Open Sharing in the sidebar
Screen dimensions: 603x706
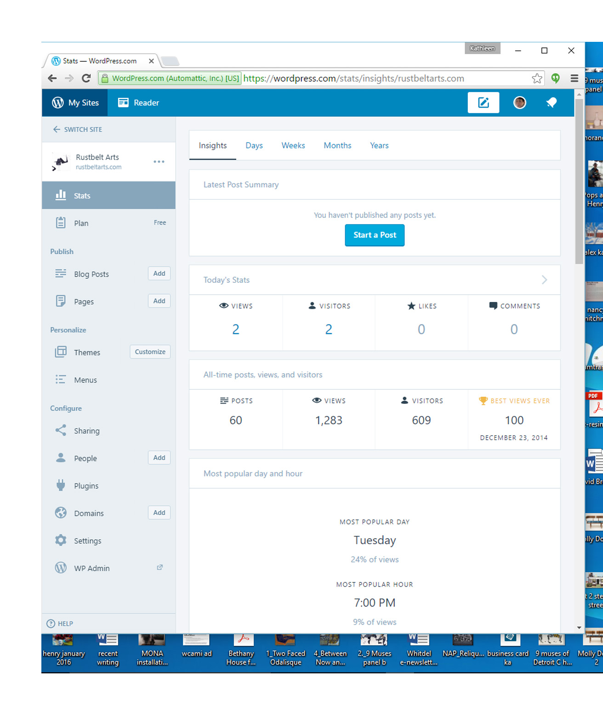(x=86, y=431)
